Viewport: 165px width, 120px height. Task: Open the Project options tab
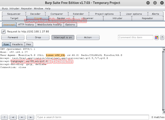104,14
